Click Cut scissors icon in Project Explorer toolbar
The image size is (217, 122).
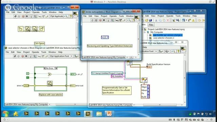[156, 20]
